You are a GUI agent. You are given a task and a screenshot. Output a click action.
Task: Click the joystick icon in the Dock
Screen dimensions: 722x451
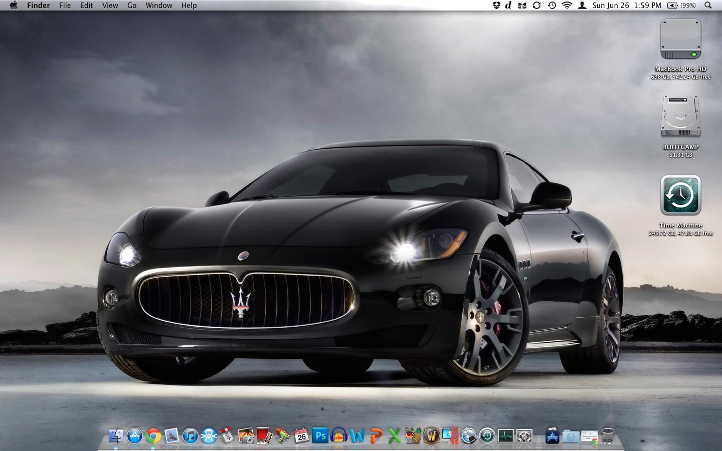[227, 435]
